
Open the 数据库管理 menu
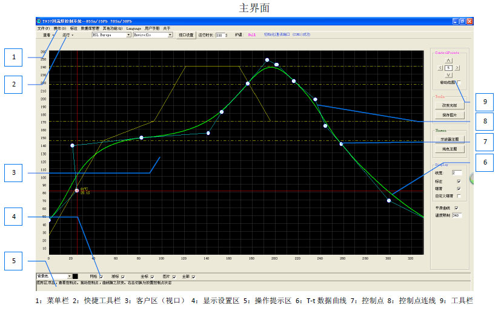click(x=90, y=28)
